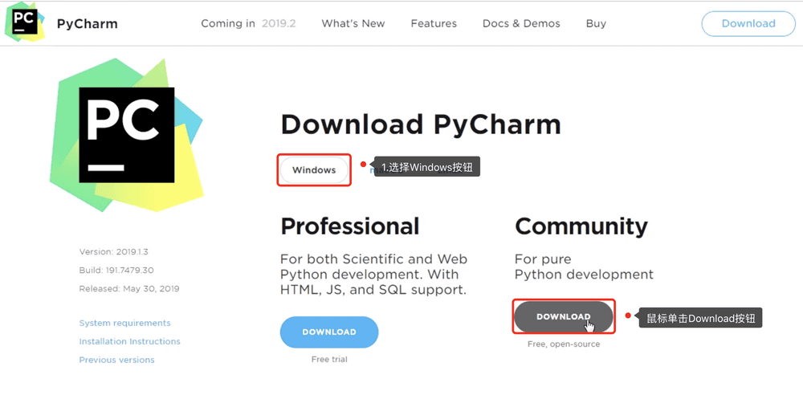The height and width of the screenshot is (399, 803).
Task: View Previous versions link
Action: pyautogui.click(x=116, y=360)
